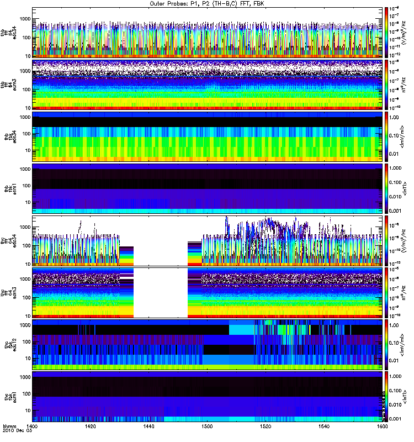Click the 0.001 colorbar label of thc fbk scm1

395,419
